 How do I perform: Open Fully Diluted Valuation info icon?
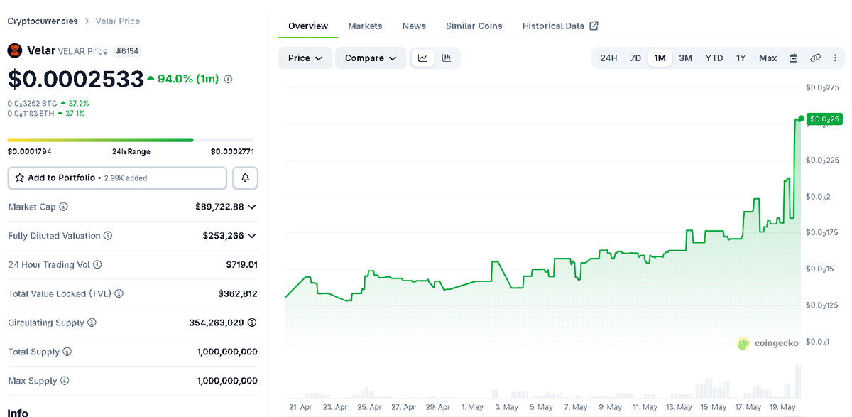107,236
